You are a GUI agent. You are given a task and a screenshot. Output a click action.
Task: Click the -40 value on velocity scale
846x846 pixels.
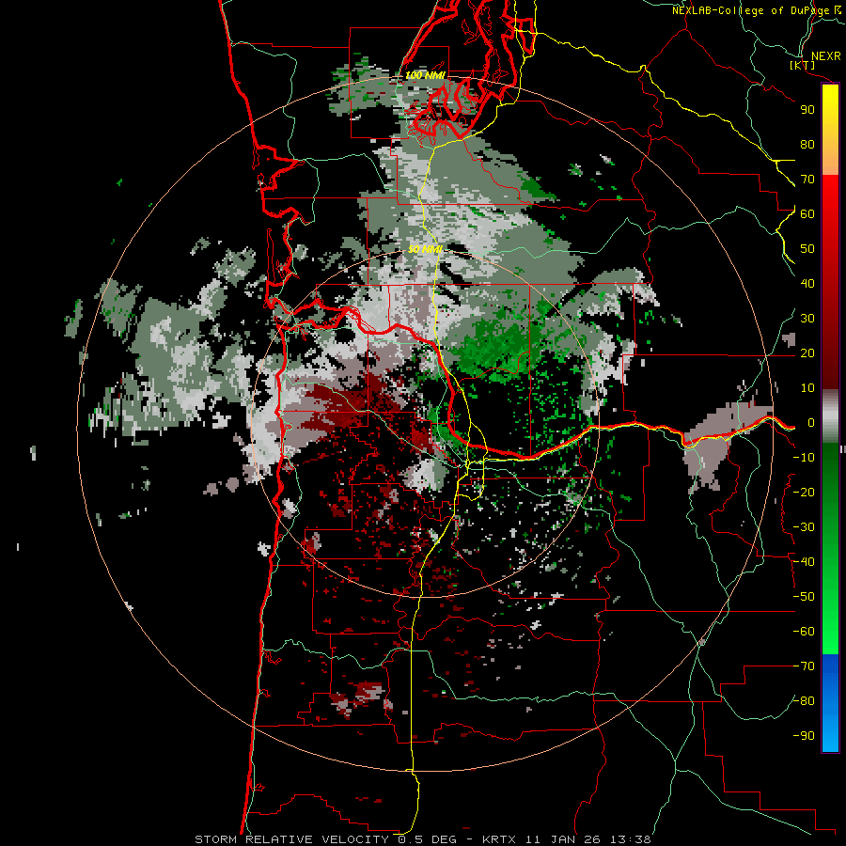click(805, 562)
